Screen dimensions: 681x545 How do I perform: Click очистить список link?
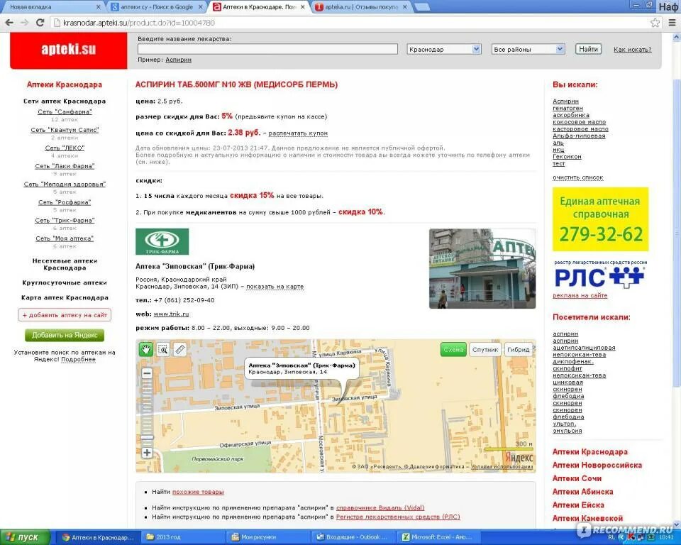[577, 177]
